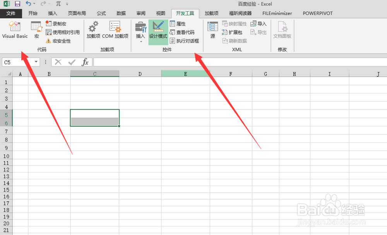Click Run Dialog (执行对话框)

[184, 41]
